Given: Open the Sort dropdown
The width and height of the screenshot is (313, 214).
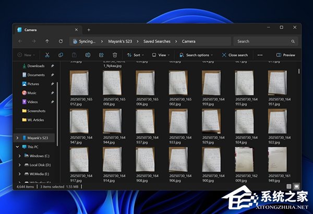Looking at the screenshot, I should [x=135, y=55].
